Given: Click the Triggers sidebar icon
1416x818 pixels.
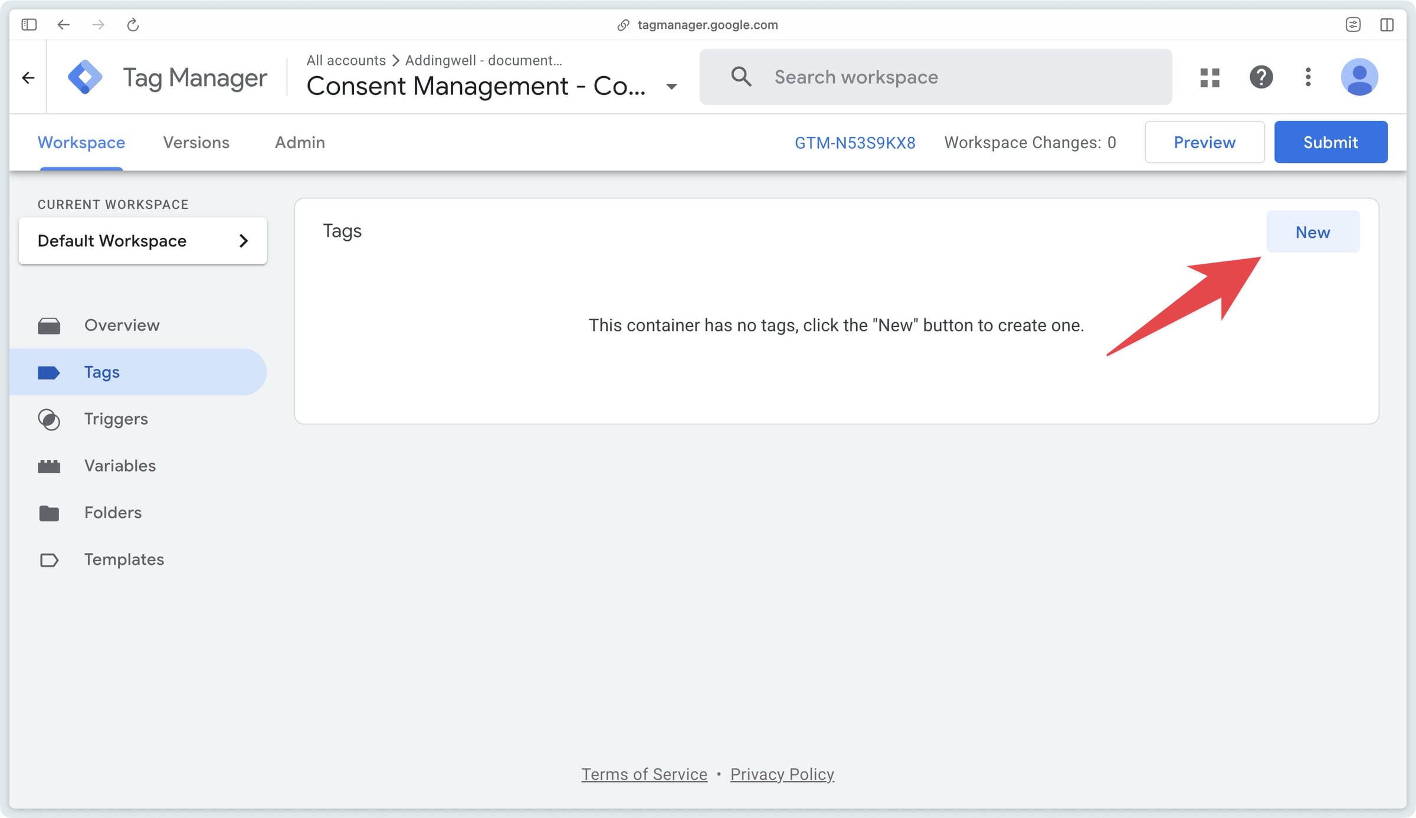Looking at the screenshot, I should click(49, 419).
